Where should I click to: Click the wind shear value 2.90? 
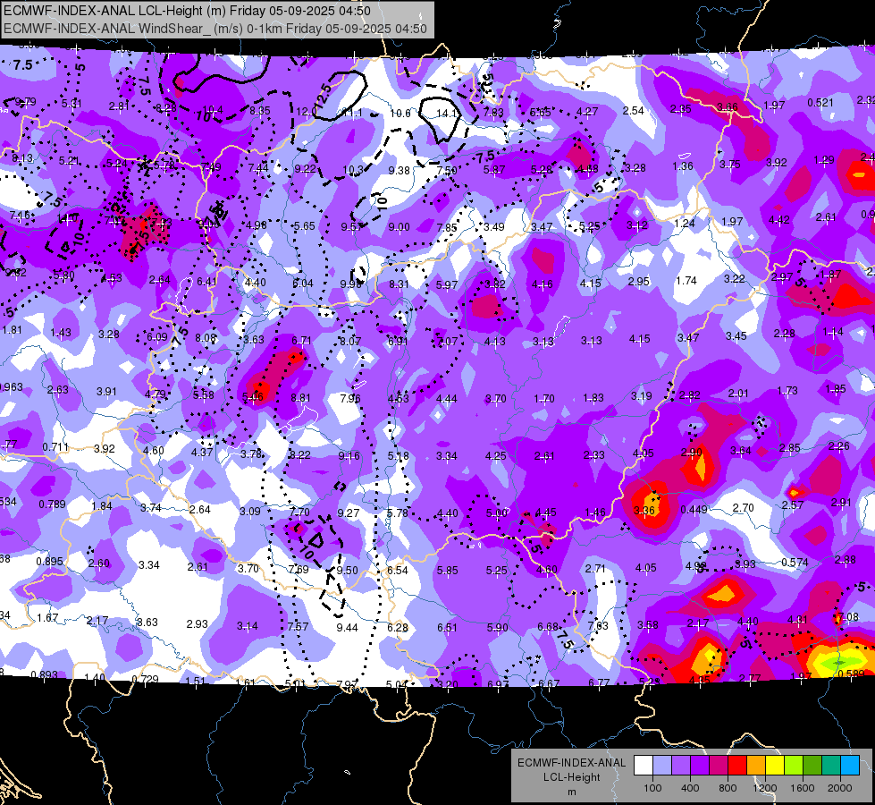click(x=692, y=452)
